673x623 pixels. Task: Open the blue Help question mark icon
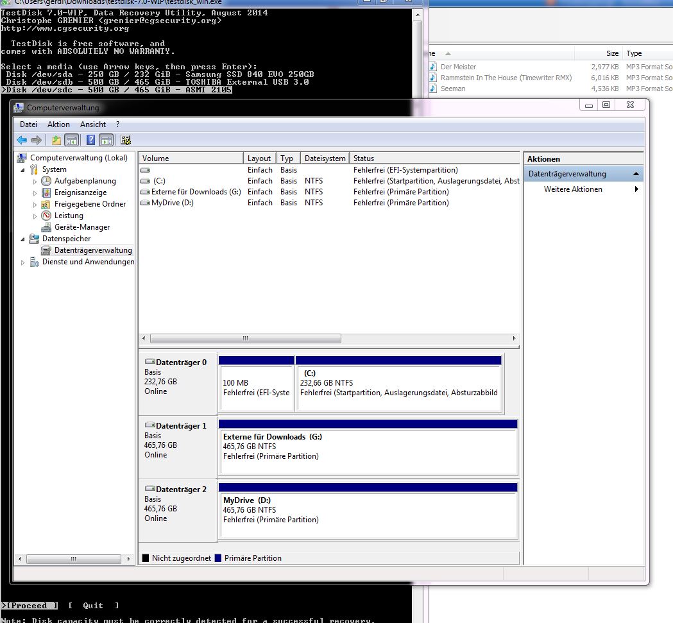point(90,140)
